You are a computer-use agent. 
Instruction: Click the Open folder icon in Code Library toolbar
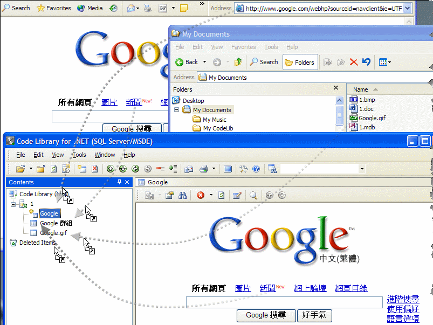[x=20, y=169]
